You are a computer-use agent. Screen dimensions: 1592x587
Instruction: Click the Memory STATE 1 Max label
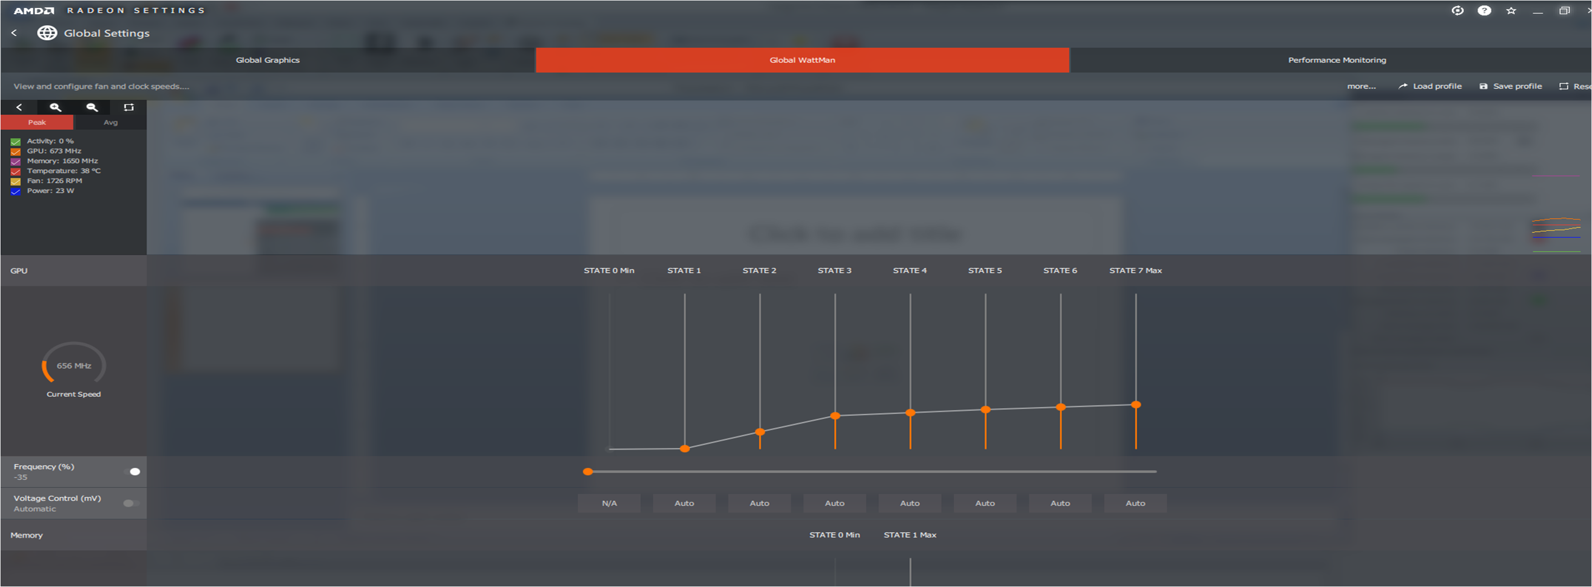(910, 535)
